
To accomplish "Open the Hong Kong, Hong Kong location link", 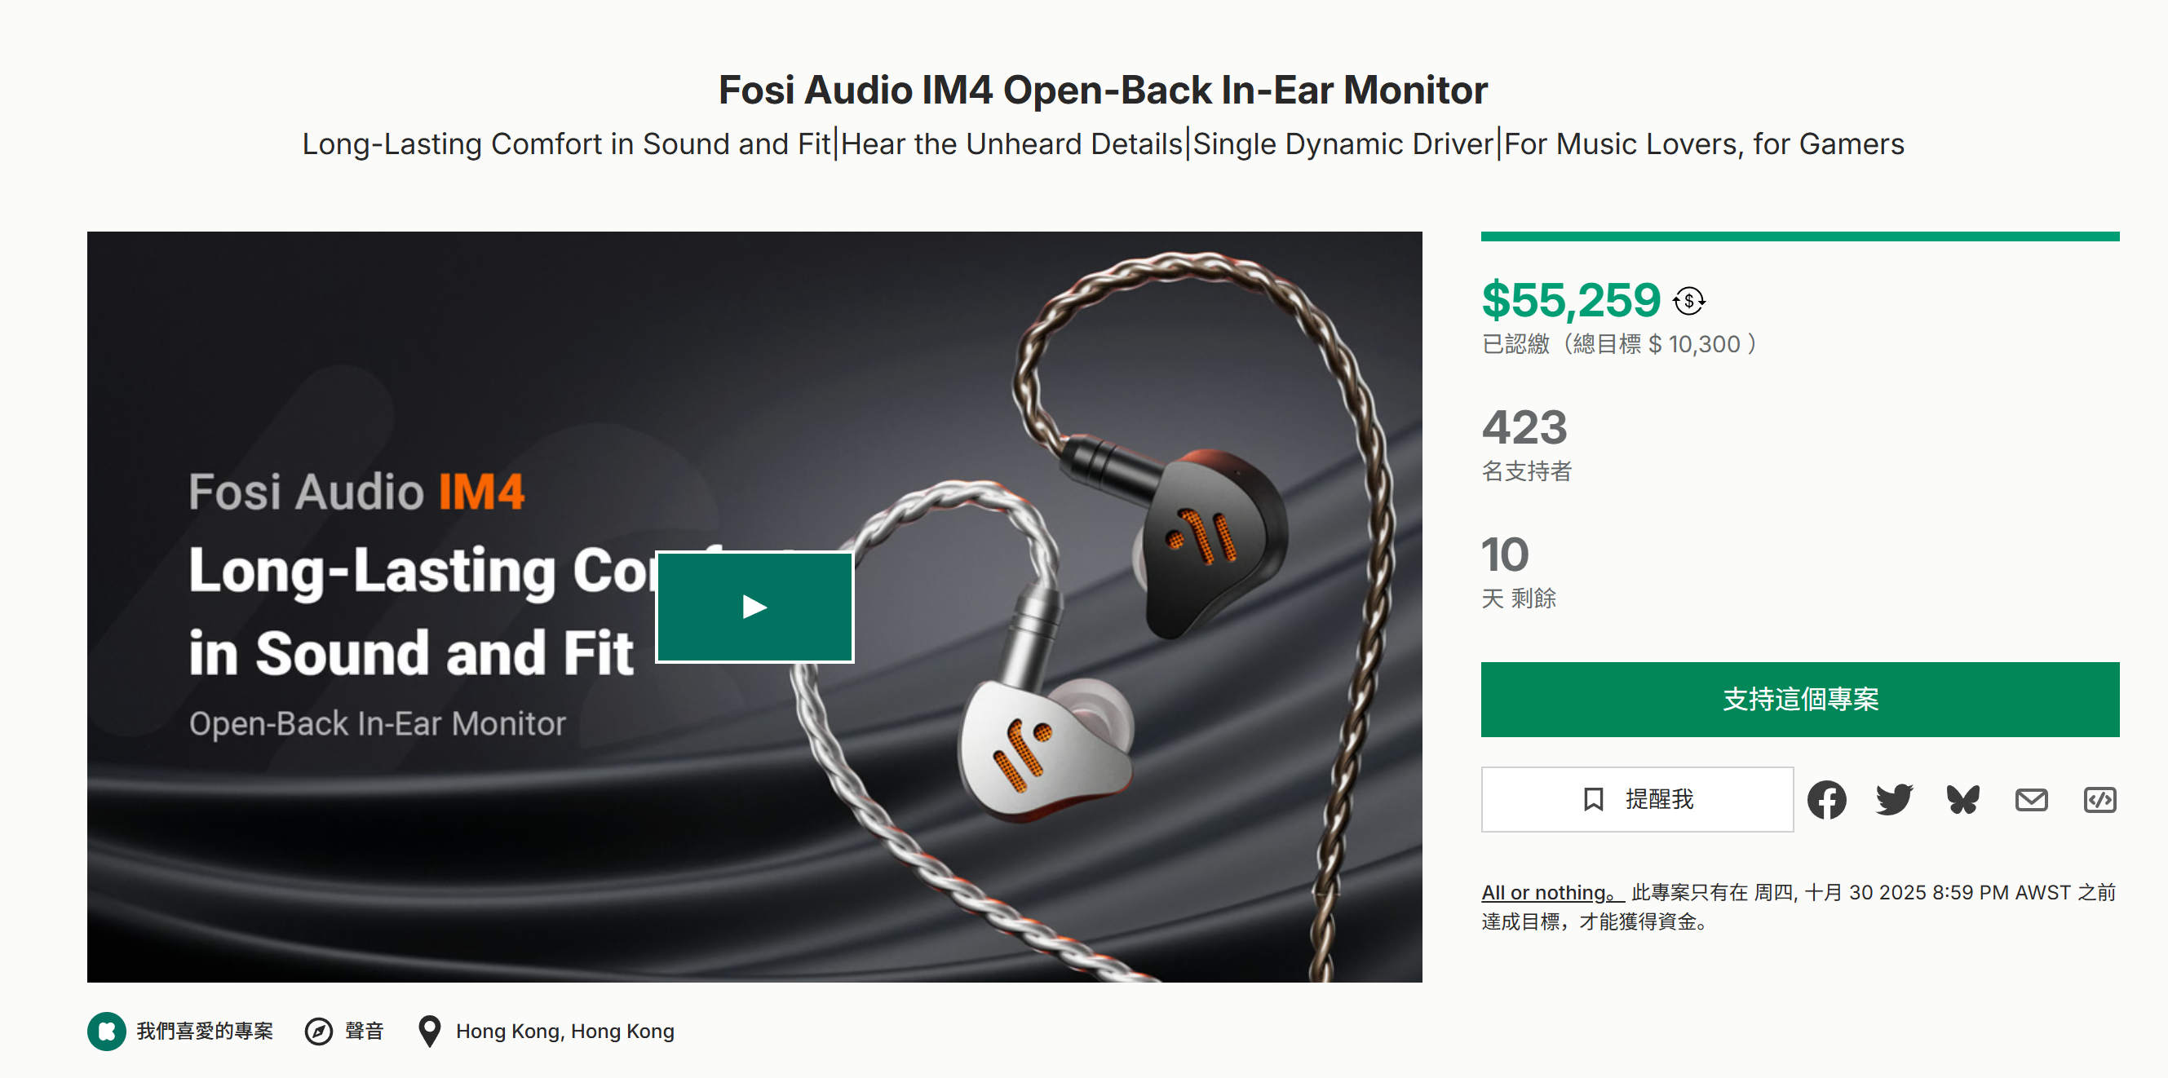I will pos(564,1031).
